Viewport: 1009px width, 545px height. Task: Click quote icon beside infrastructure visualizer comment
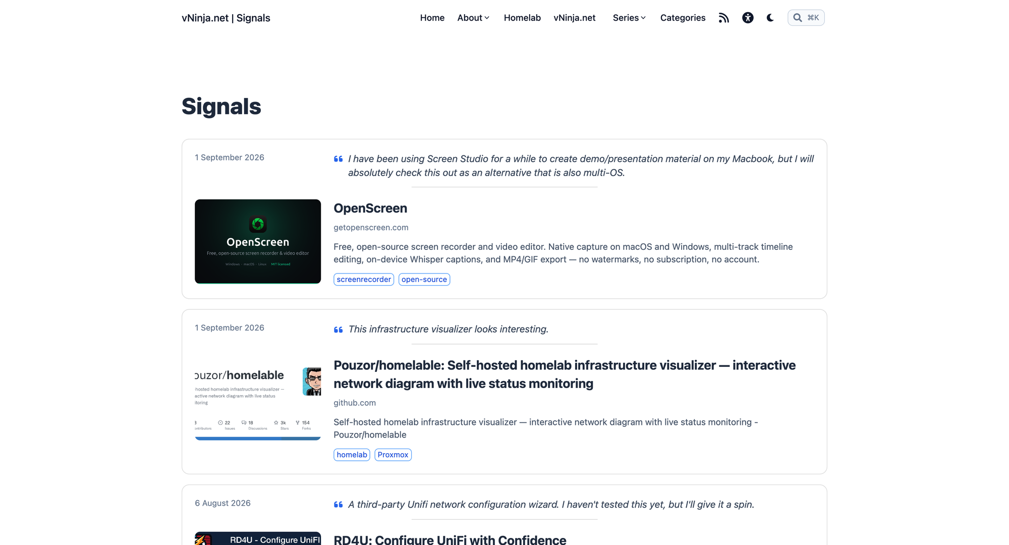[x=338, y=330]
